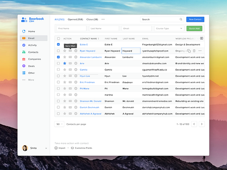The height and width of the screenshot is (170, 227).
Task: Send mail to Pit Mane
Action: point(70,88)
